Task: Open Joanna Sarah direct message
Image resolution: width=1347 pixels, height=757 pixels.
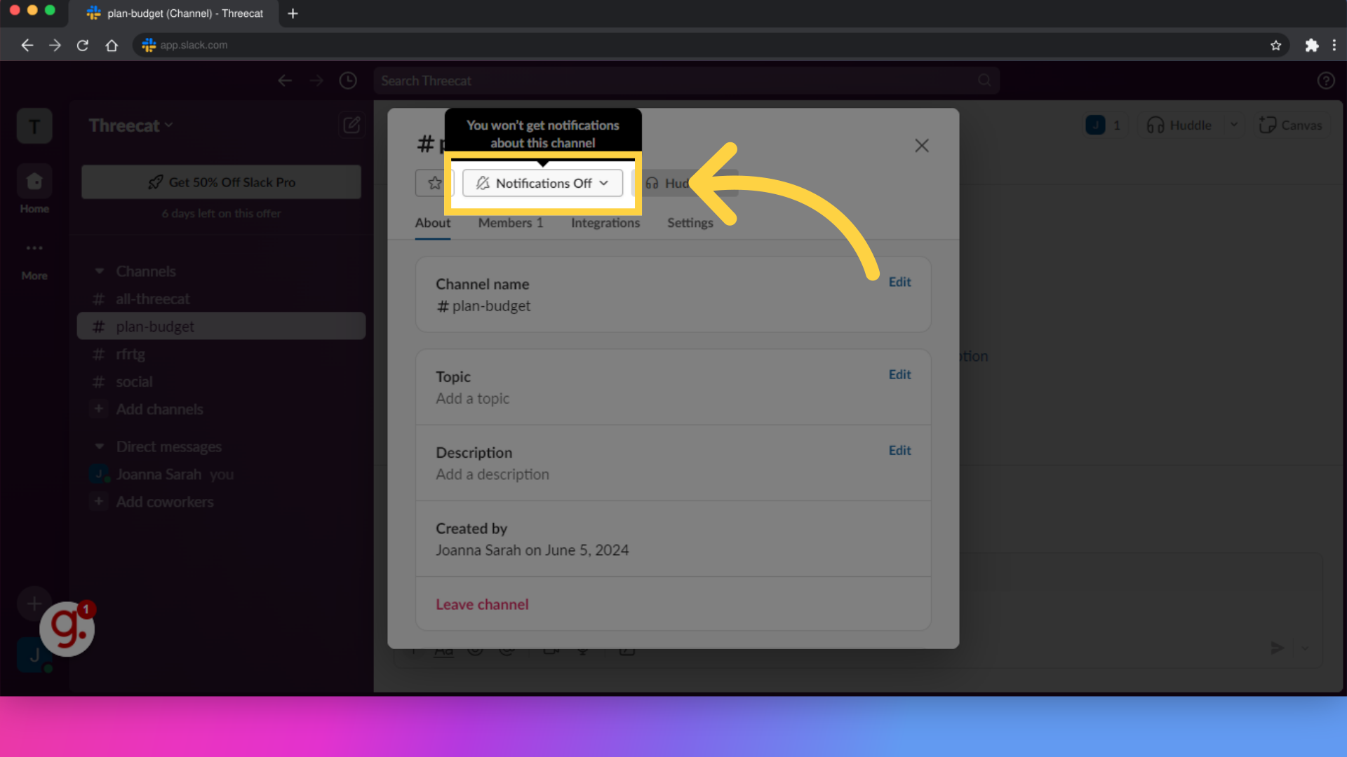Action: (x=222, y=475)
